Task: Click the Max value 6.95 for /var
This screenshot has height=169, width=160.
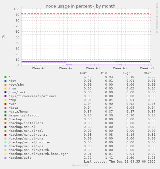Action: pyautogui.click(x=152, y=104)
